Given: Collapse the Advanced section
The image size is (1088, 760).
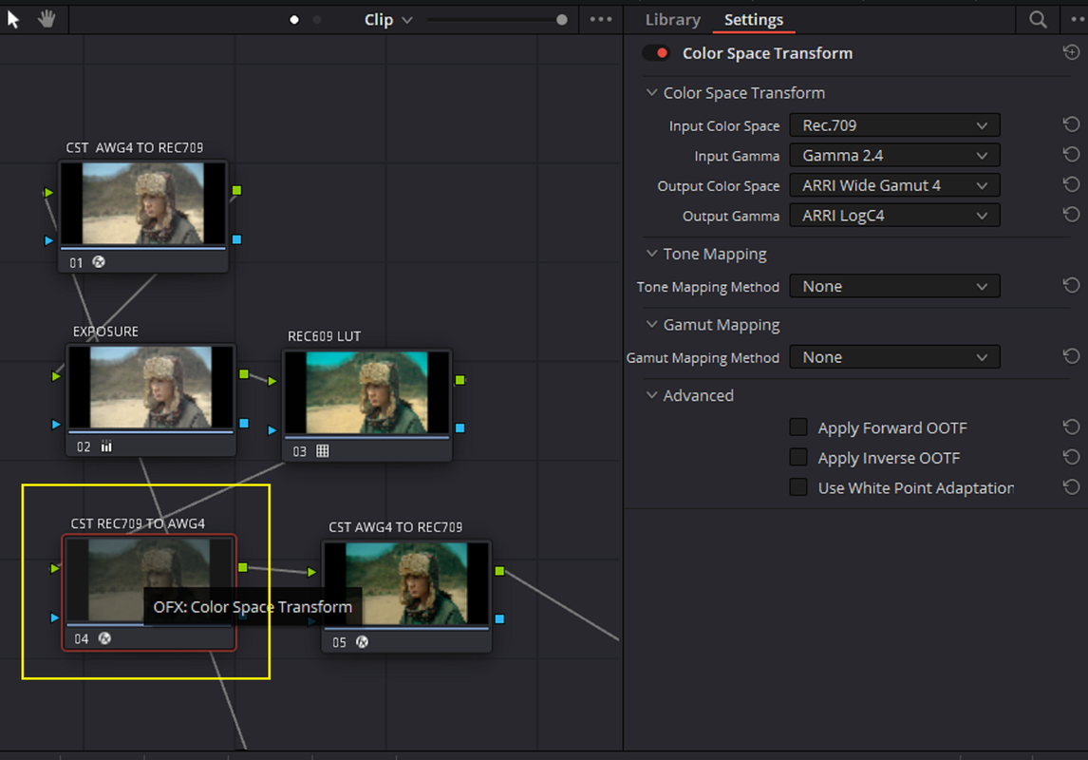Looking at the screenshot, I should 651,395.
